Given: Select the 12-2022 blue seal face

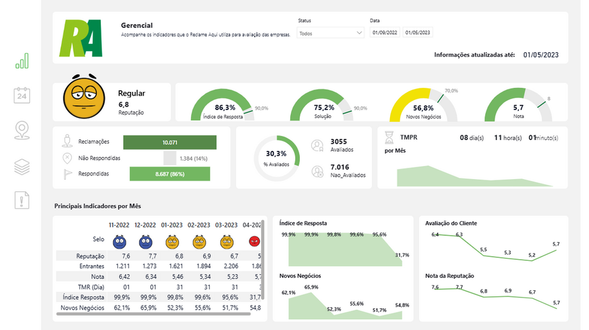Looking at the screenshot, I should (x=145, y=242).
